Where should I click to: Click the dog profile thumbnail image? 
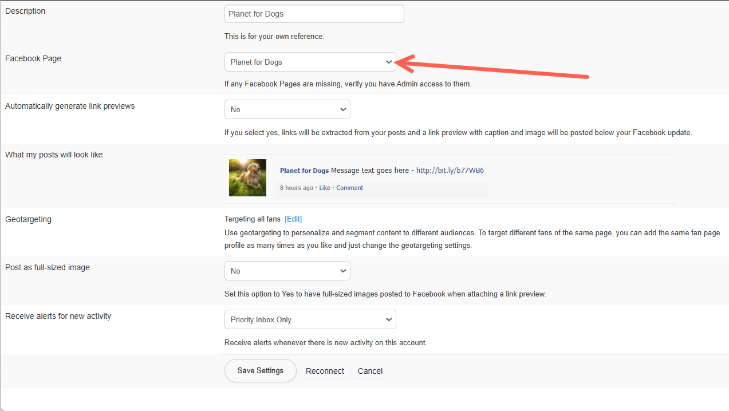coord(247,177)
